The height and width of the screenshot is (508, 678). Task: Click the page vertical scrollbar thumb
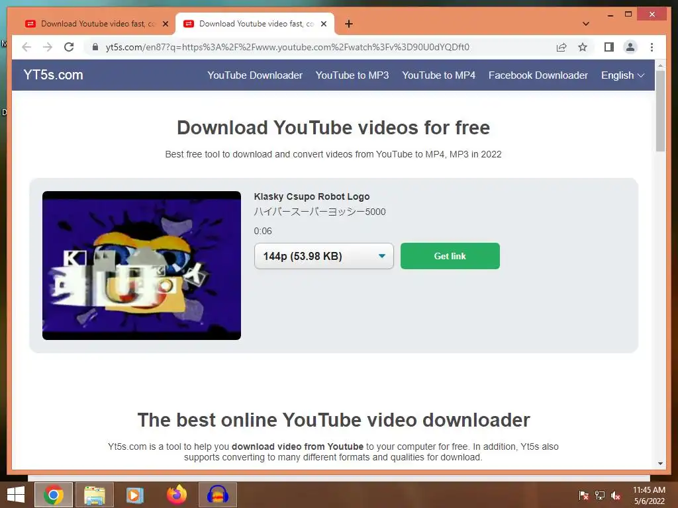click(x=660, y=110)
